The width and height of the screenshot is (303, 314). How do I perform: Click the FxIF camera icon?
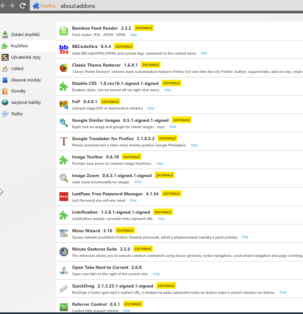click(64, 104)
